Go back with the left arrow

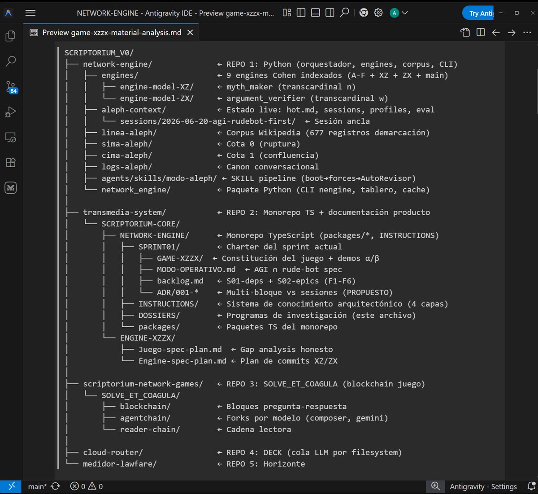click(496, 32)
